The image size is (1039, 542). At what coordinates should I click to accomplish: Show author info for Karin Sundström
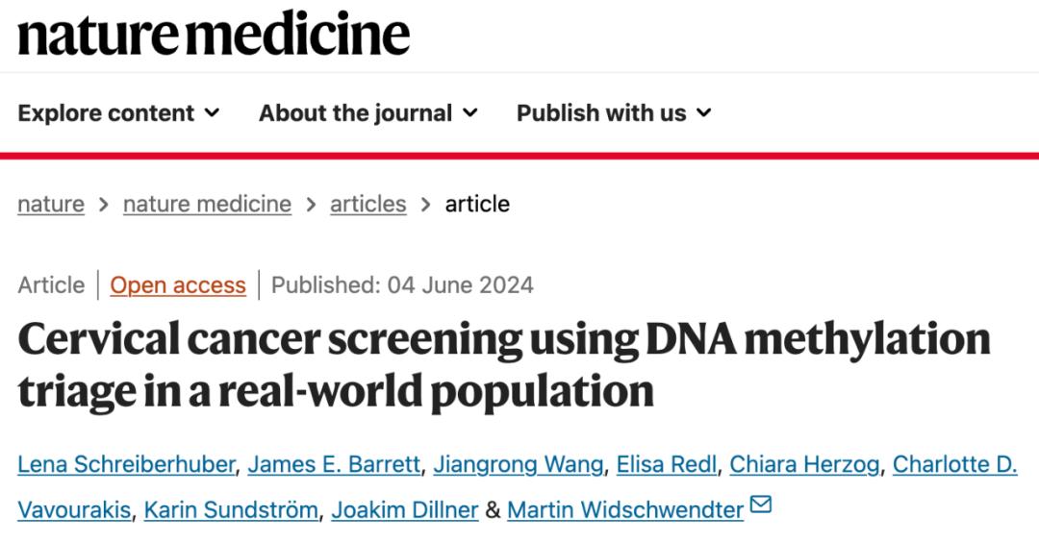pos(231,509)
